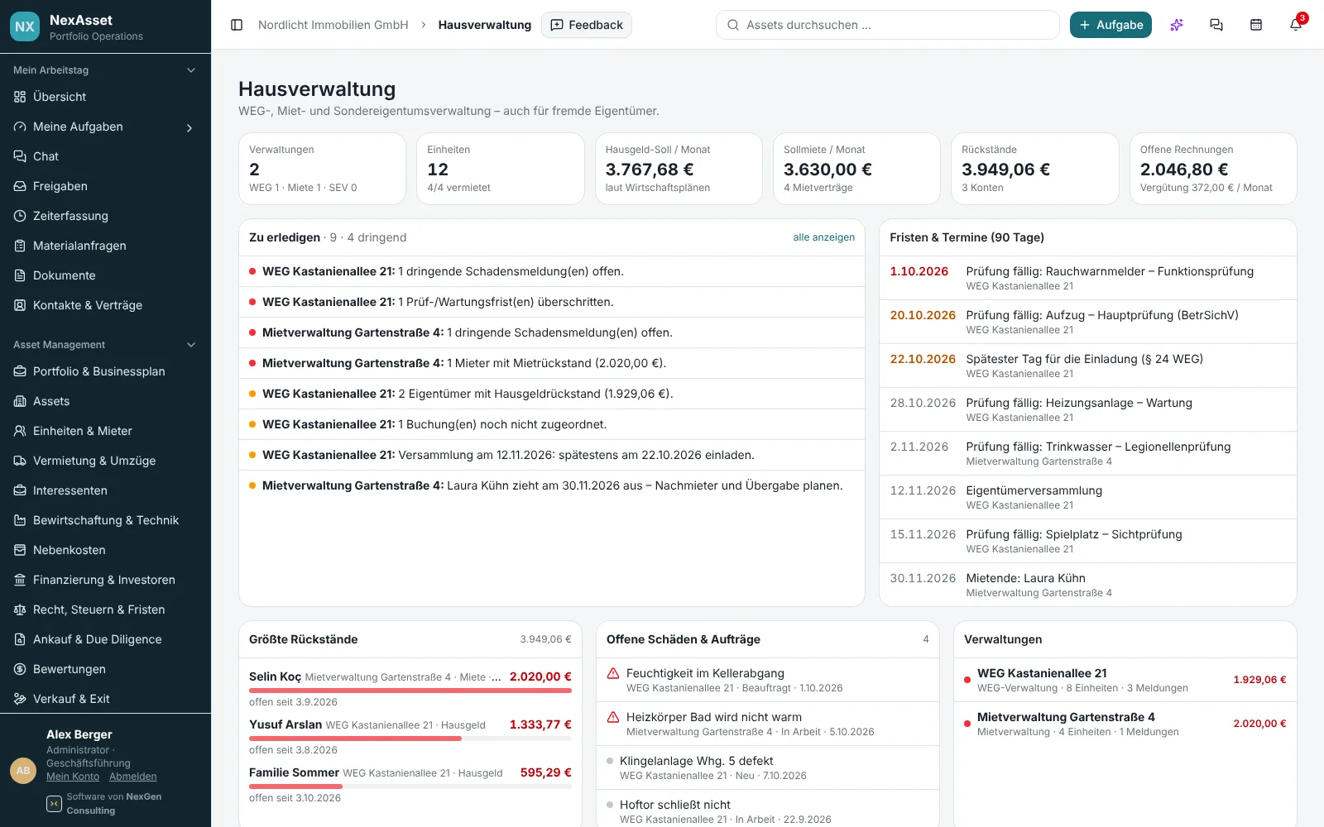
Task: Click the NX NexAsset logo
Action: (25, 26)
